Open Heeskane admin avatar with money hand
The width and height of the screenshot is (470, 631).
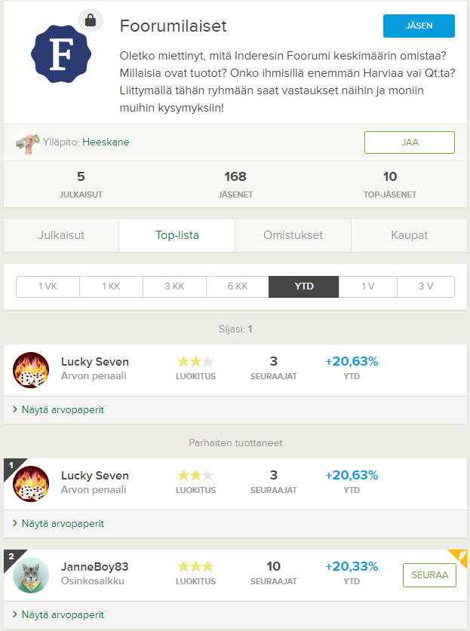click(27, 142)
